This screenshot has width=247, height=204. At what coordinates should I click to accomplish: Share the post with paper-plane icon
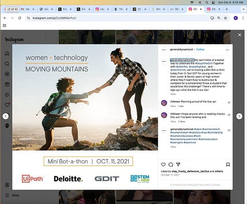click(178, 164)
